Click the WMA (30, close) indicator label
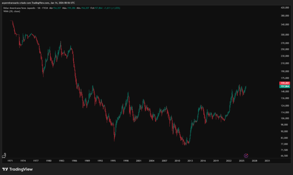 coord(11,12)
